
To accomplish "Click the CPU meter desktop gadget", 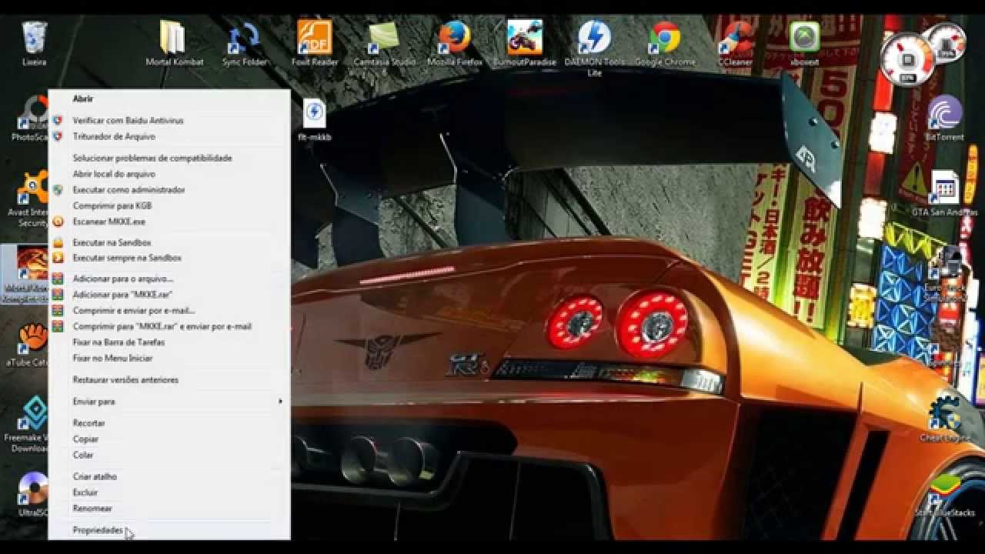I will [908, 60].
